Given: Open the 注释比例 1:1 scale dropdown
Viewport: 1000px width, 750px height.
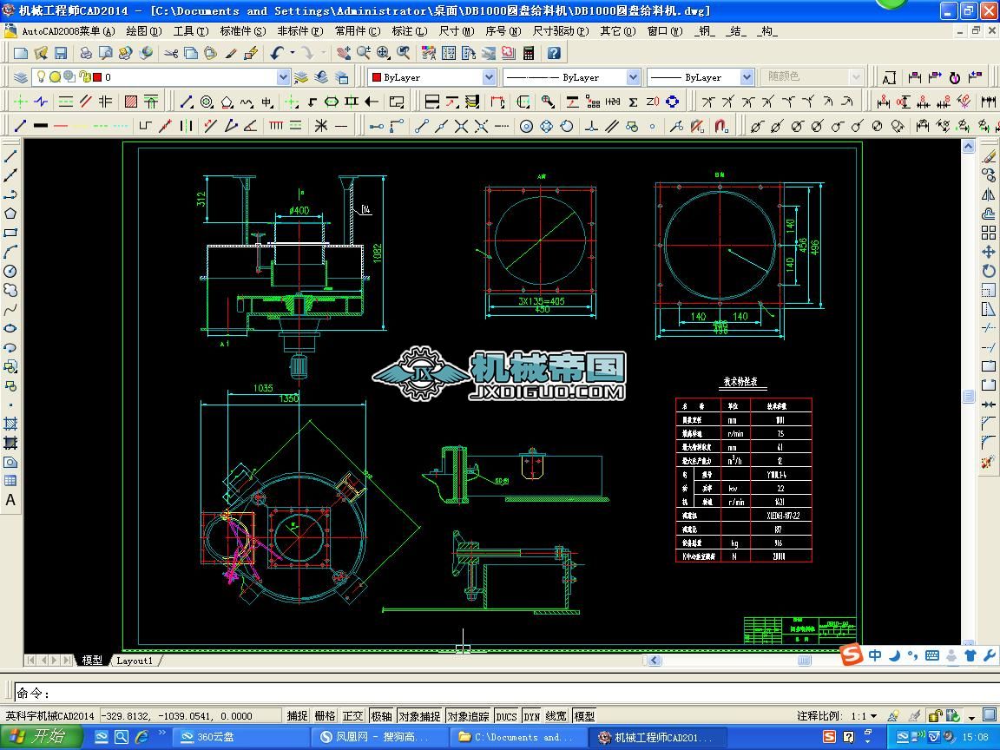Looking at the screenshot, I should tap(872, 716).
